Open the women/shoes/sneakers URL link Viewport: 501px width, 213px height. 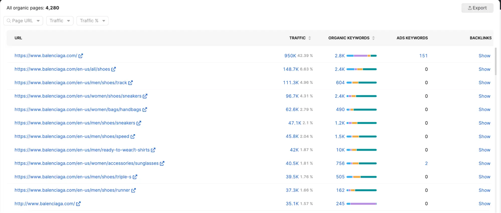[78, 96]
